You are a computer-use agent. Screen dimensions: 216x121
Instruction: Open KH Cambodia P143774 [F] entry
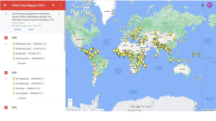point(30,83)
